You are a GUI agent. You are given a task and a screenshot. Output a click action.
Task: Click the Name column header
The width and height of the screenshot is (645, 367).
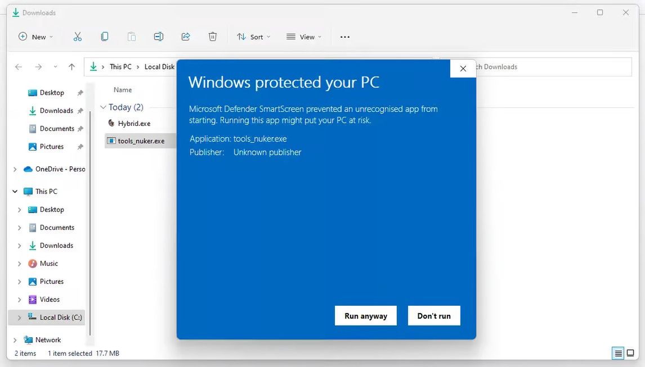pos(123,89)
